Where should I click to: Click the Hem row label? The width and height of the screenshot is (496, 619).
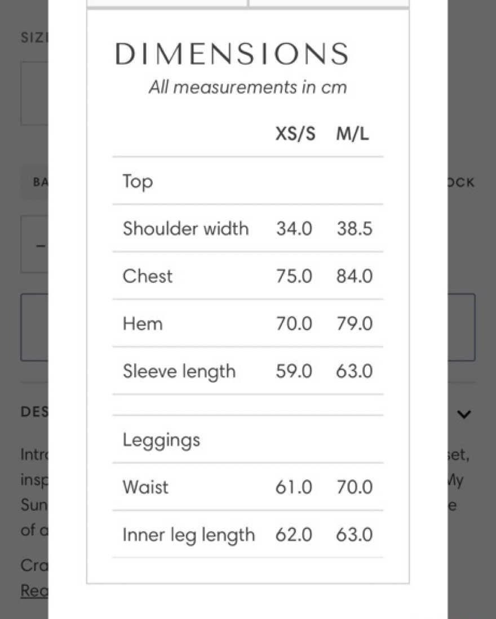[143, 324]
